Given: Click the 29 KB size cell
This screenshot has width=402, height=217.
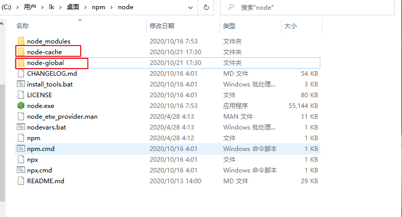Looking at the screenshot, I should coord(310,181).
